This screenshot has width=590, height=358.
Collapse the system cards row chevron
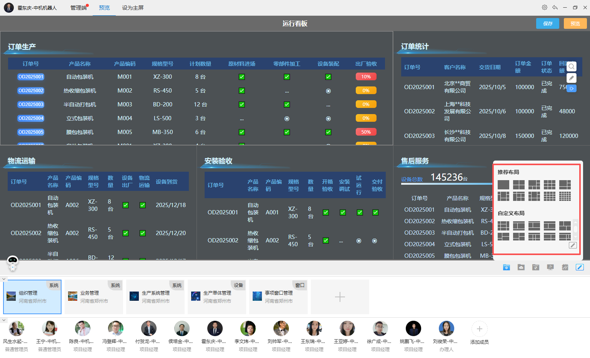4,279
